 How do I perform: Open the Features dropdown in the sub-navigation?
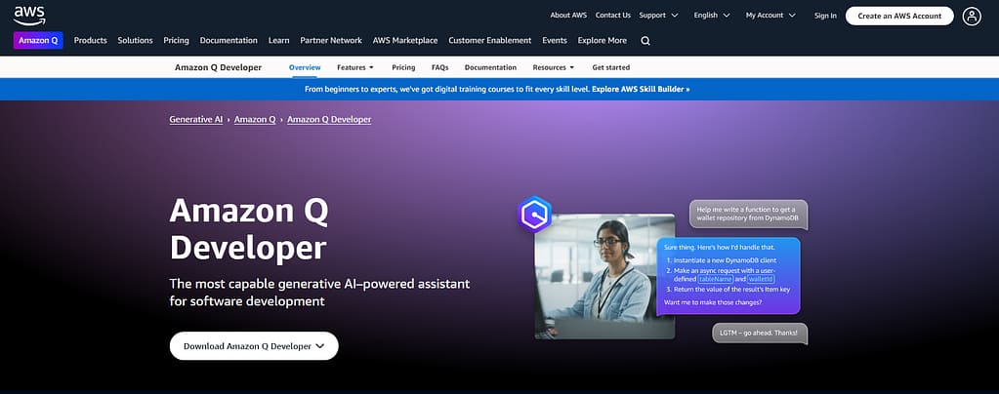[x=354, y=67]
